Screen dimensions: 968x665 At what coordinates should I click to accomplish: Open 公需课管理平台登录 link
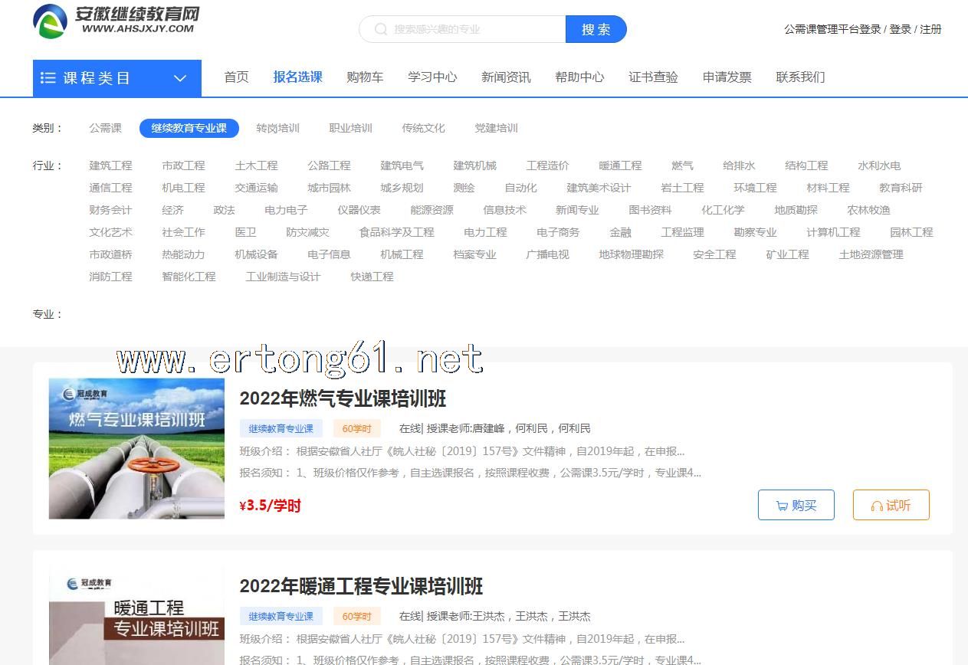click(832, 29)
